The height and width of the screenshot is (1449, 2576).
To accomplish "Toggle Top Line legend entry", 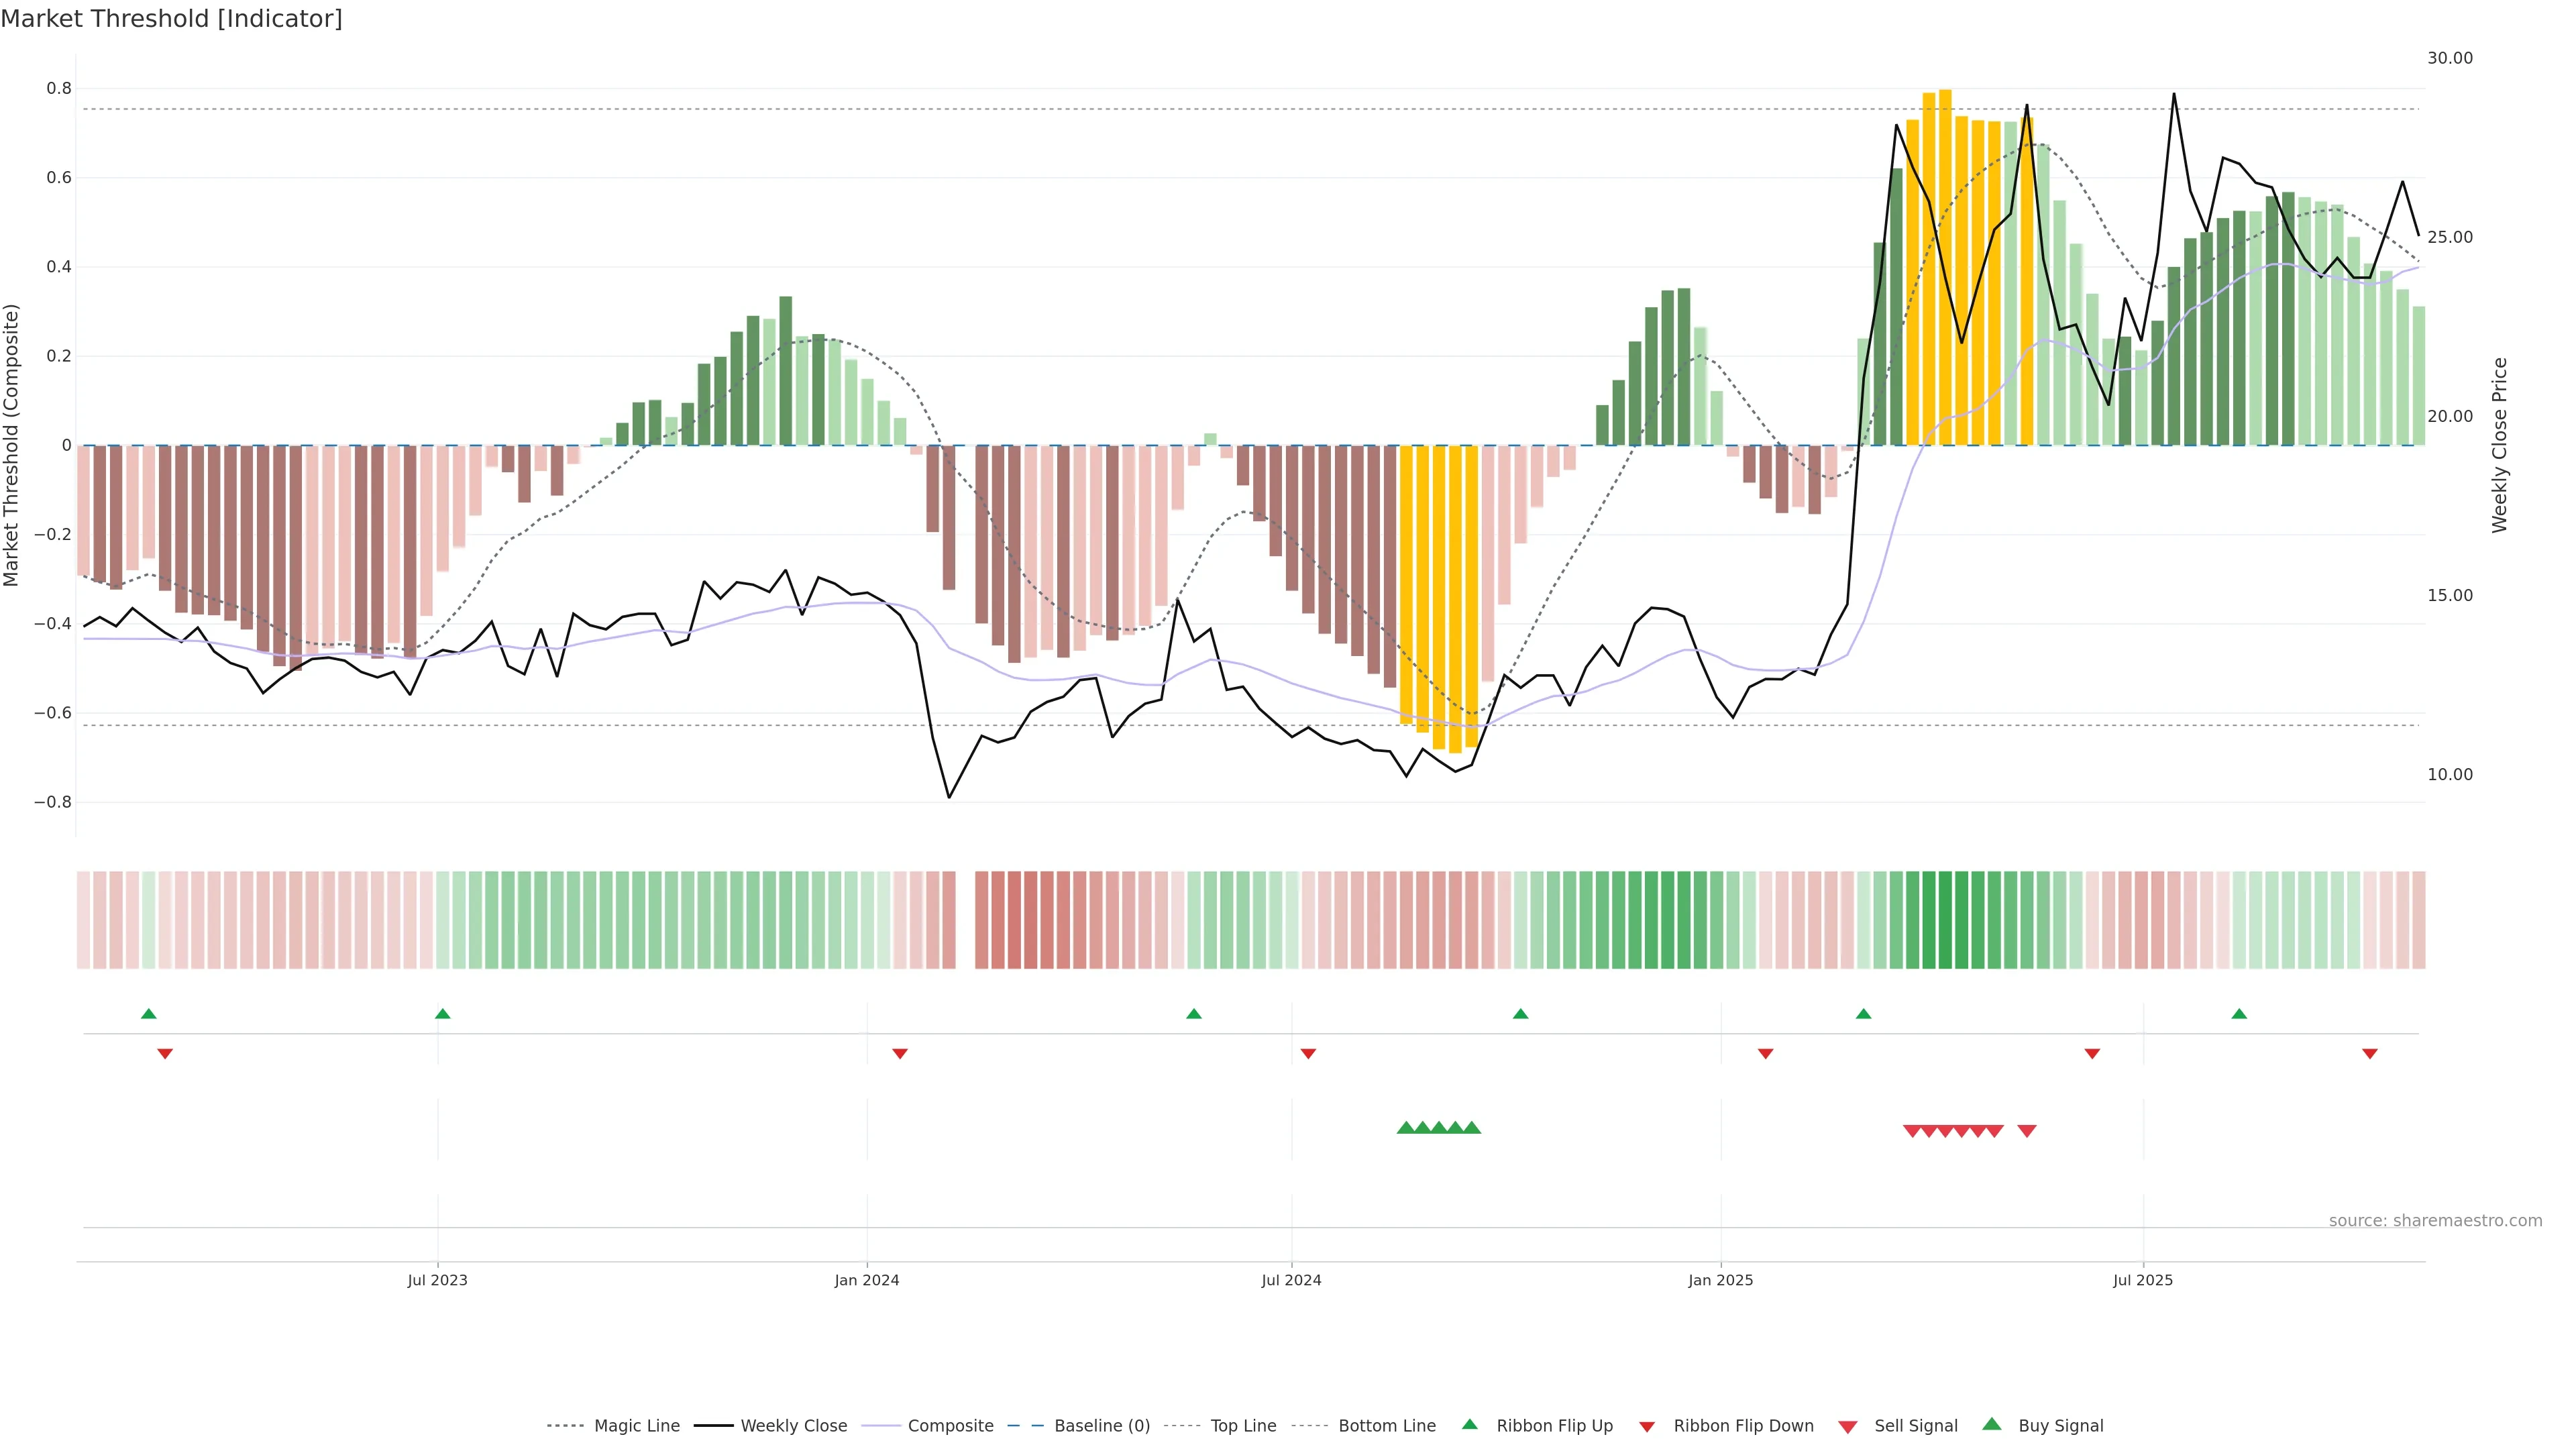I will 1243,1426.
